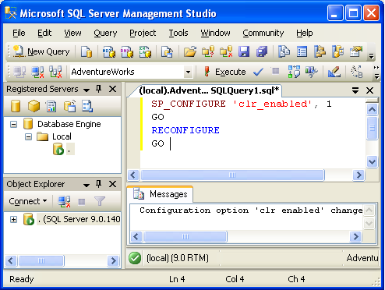385x290 pixels.
Task: Select Reporting Services server type icon
Action: click(x=51, y=106)
